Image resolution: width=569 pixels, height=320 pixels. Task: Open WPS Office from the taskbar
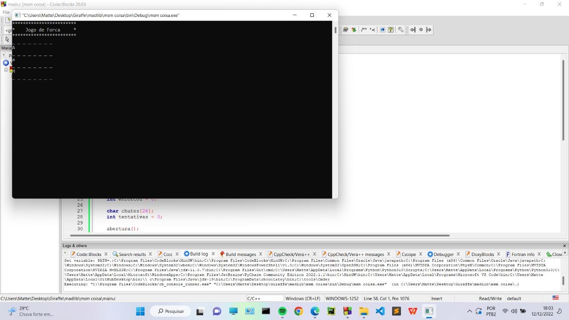[x=413, y=311]
